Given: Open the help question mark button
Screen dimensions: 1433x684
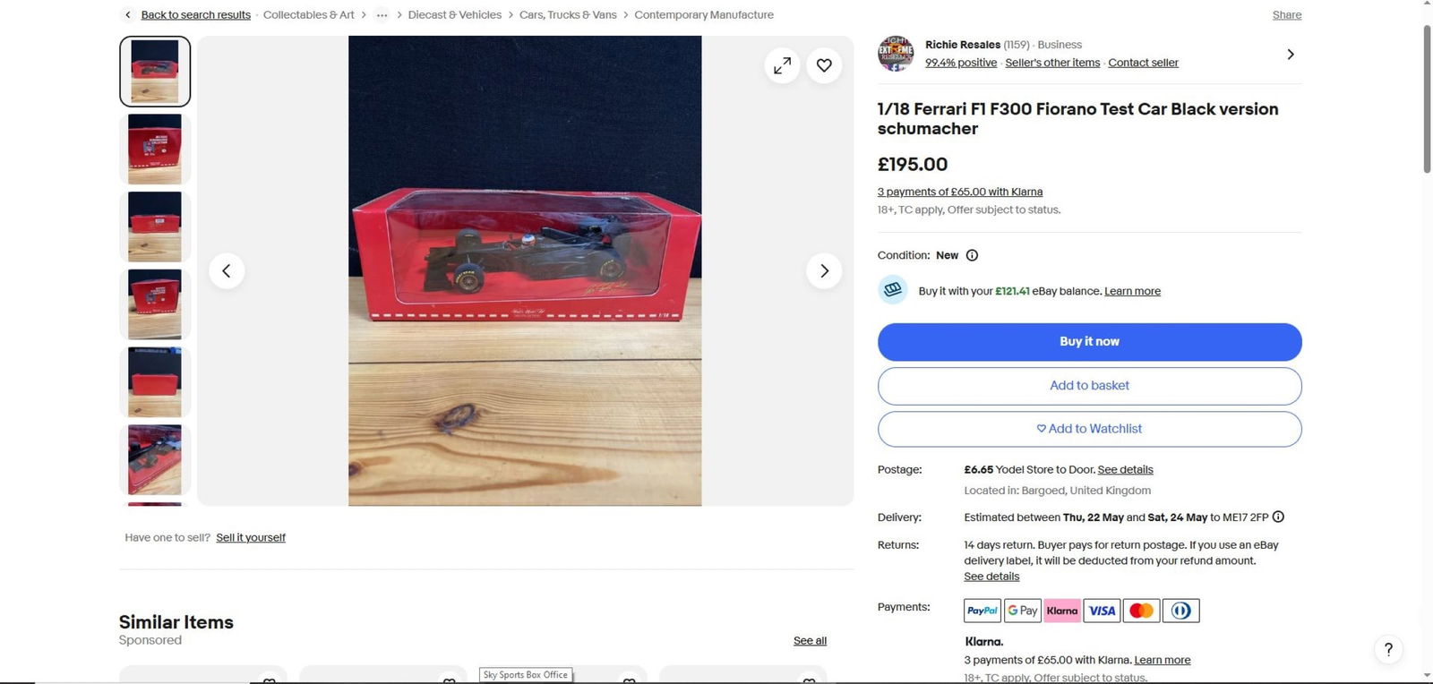Looking at the screenshot, I should pos(1388,649).
